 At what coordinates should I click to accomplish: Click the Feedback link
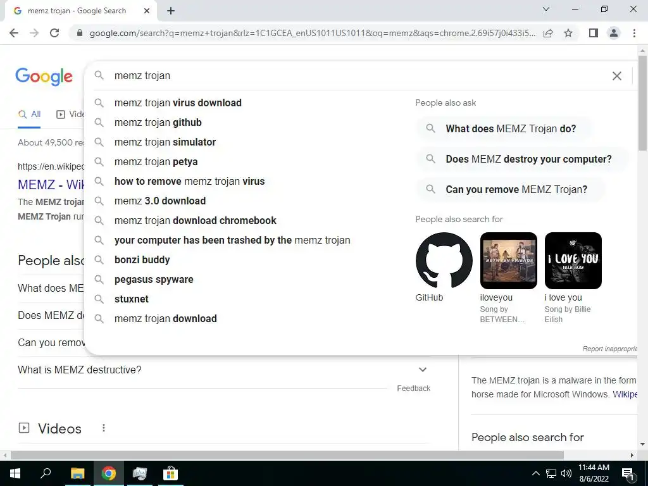(414, 389)
